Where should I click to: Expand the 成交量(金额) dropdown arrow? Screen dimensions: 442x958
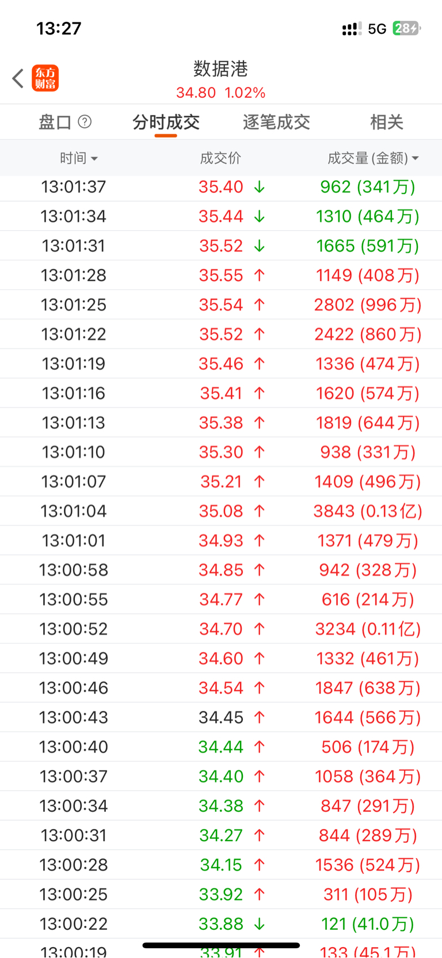click(415, 158)
